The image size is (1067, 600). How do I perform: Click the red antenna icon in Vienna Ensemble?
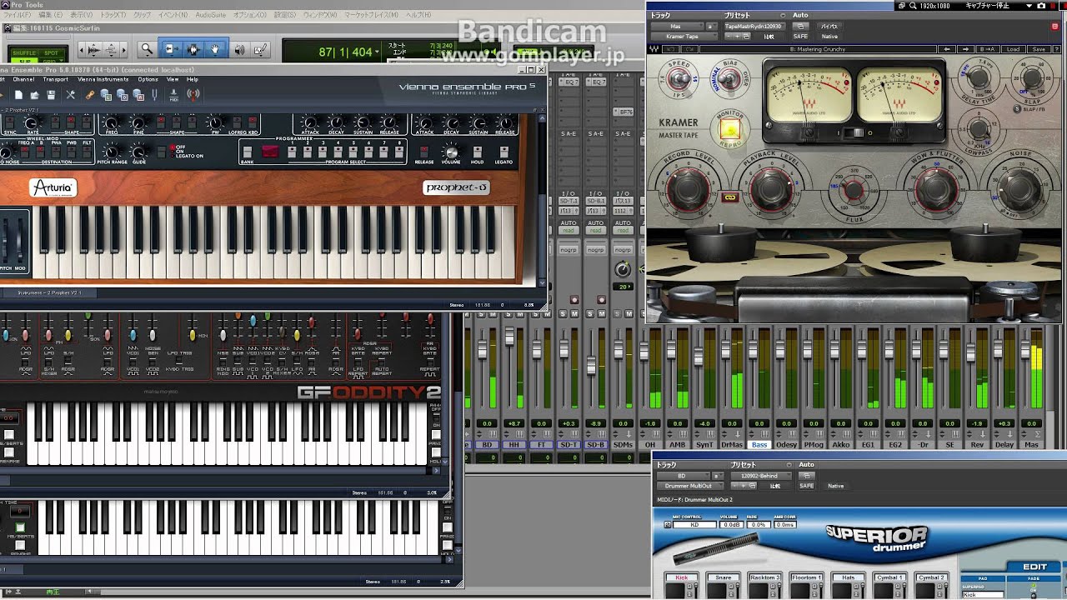point(193,95)
